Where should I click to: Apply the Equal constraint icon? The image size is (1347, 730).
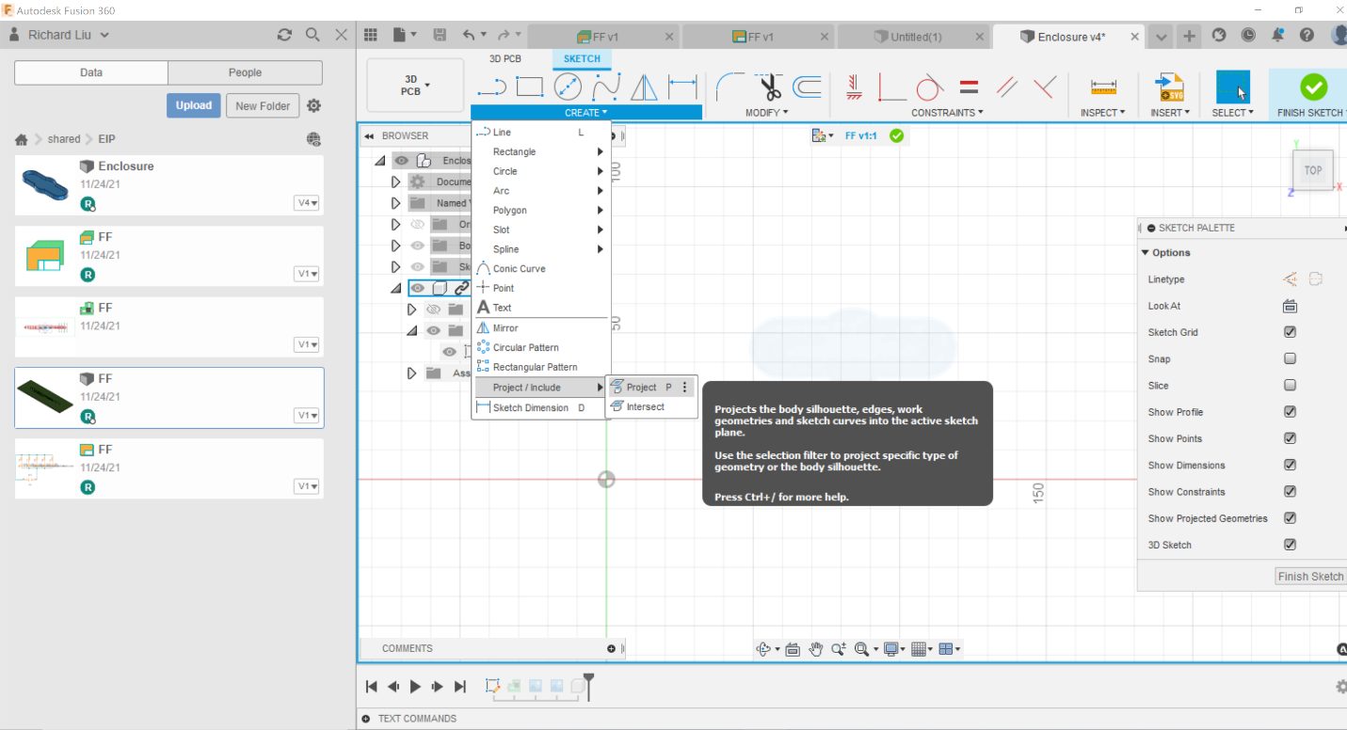coord(968,88)
